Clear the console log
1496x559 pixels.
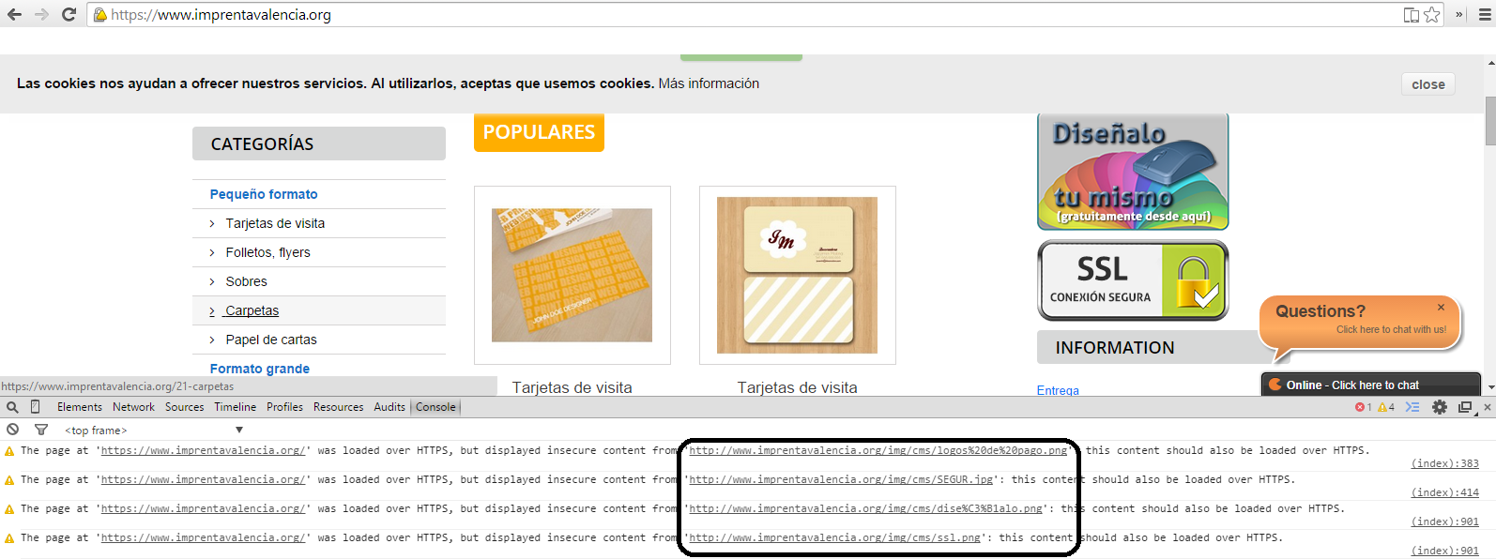coord(12,430)
